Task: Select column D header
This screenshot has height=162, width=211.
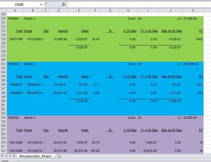Action: click(x=59, y=10)
